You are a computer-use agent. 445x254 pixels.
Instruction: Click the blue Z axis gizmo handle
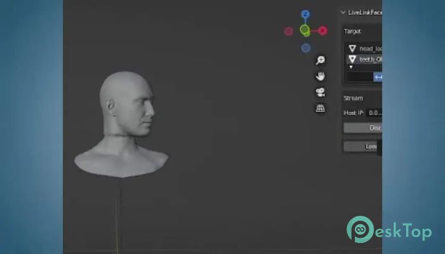(305, 14)
